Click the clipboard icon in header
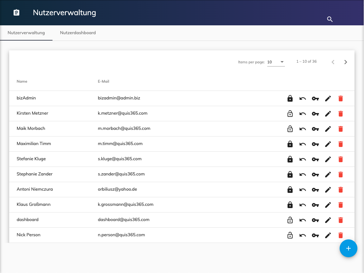The height and width of the screenshot is (273, 364). (16, 13)
